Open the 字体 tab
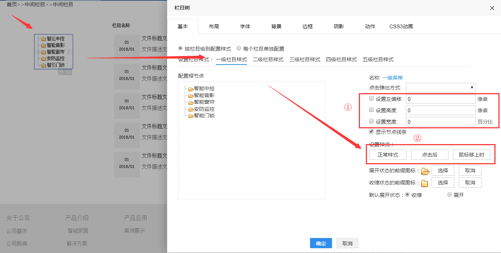The height and width of the screenshot is (253, 501). 245,26
